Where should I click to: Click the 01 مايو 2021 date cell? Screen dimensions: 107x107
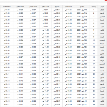click(x=82, y=71)
